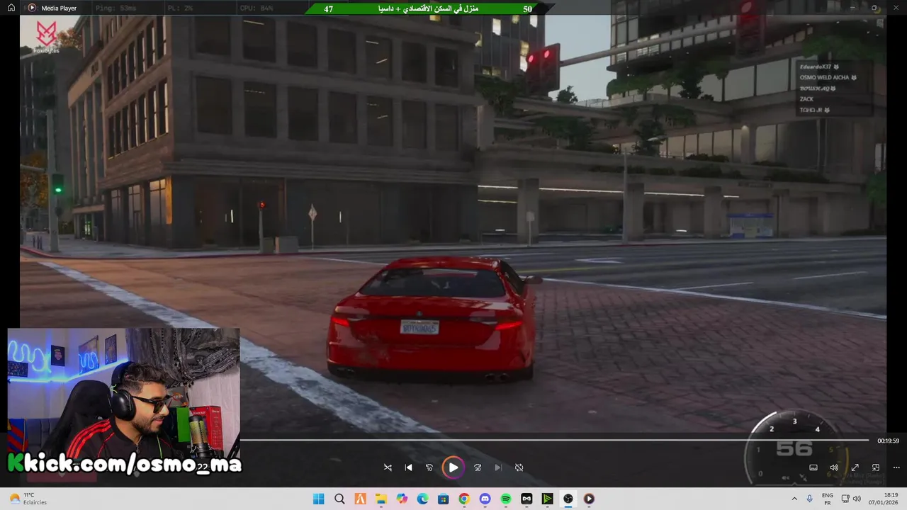Go to previous track

[x=408, y=467]
